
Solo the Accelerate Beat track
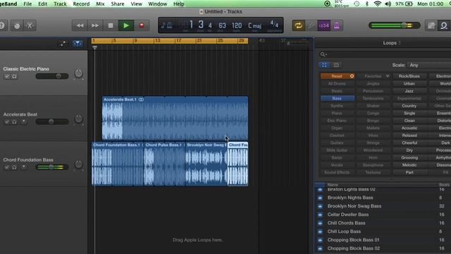[14, 122]
